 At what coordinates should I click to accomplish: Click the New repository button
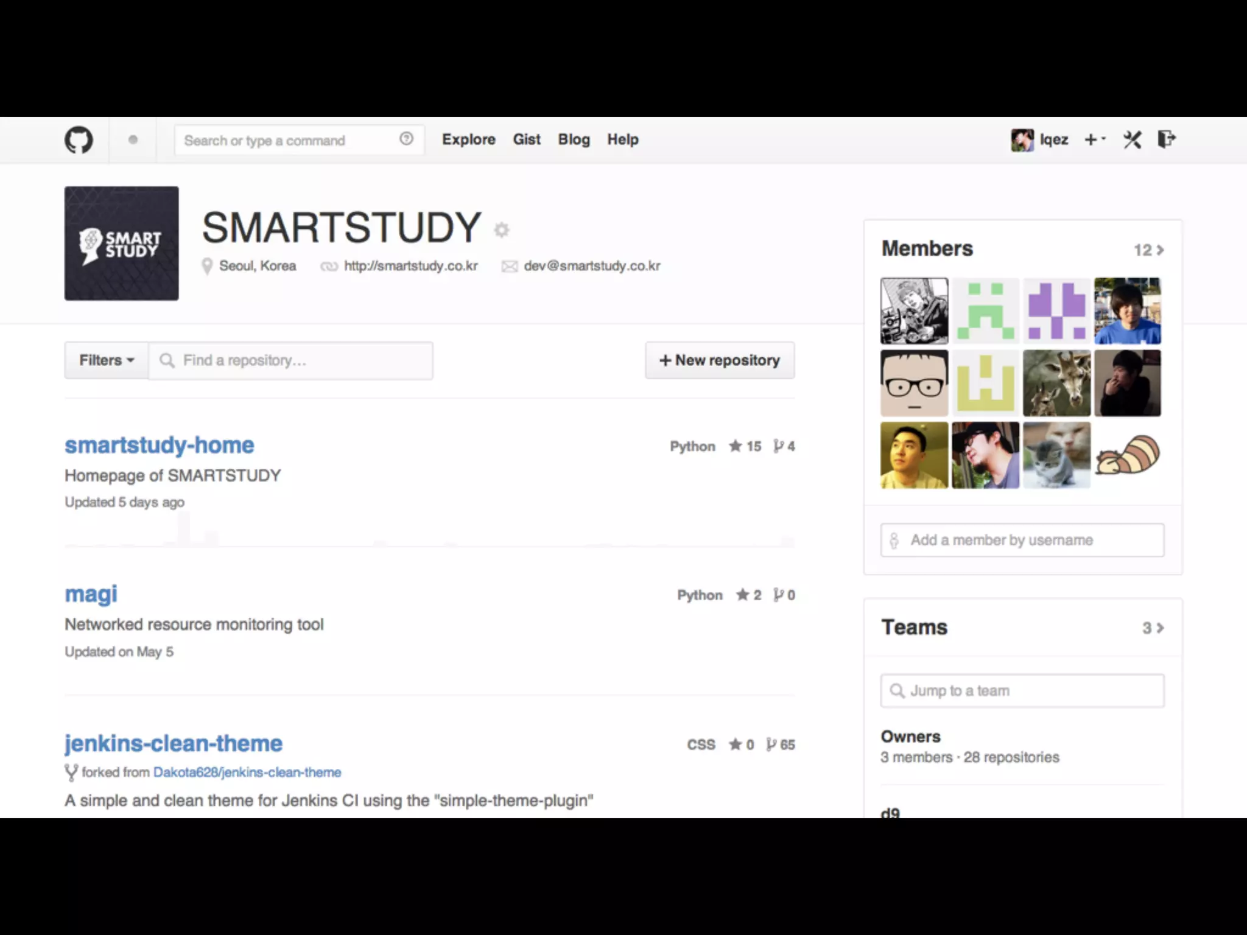coord(720,360)
